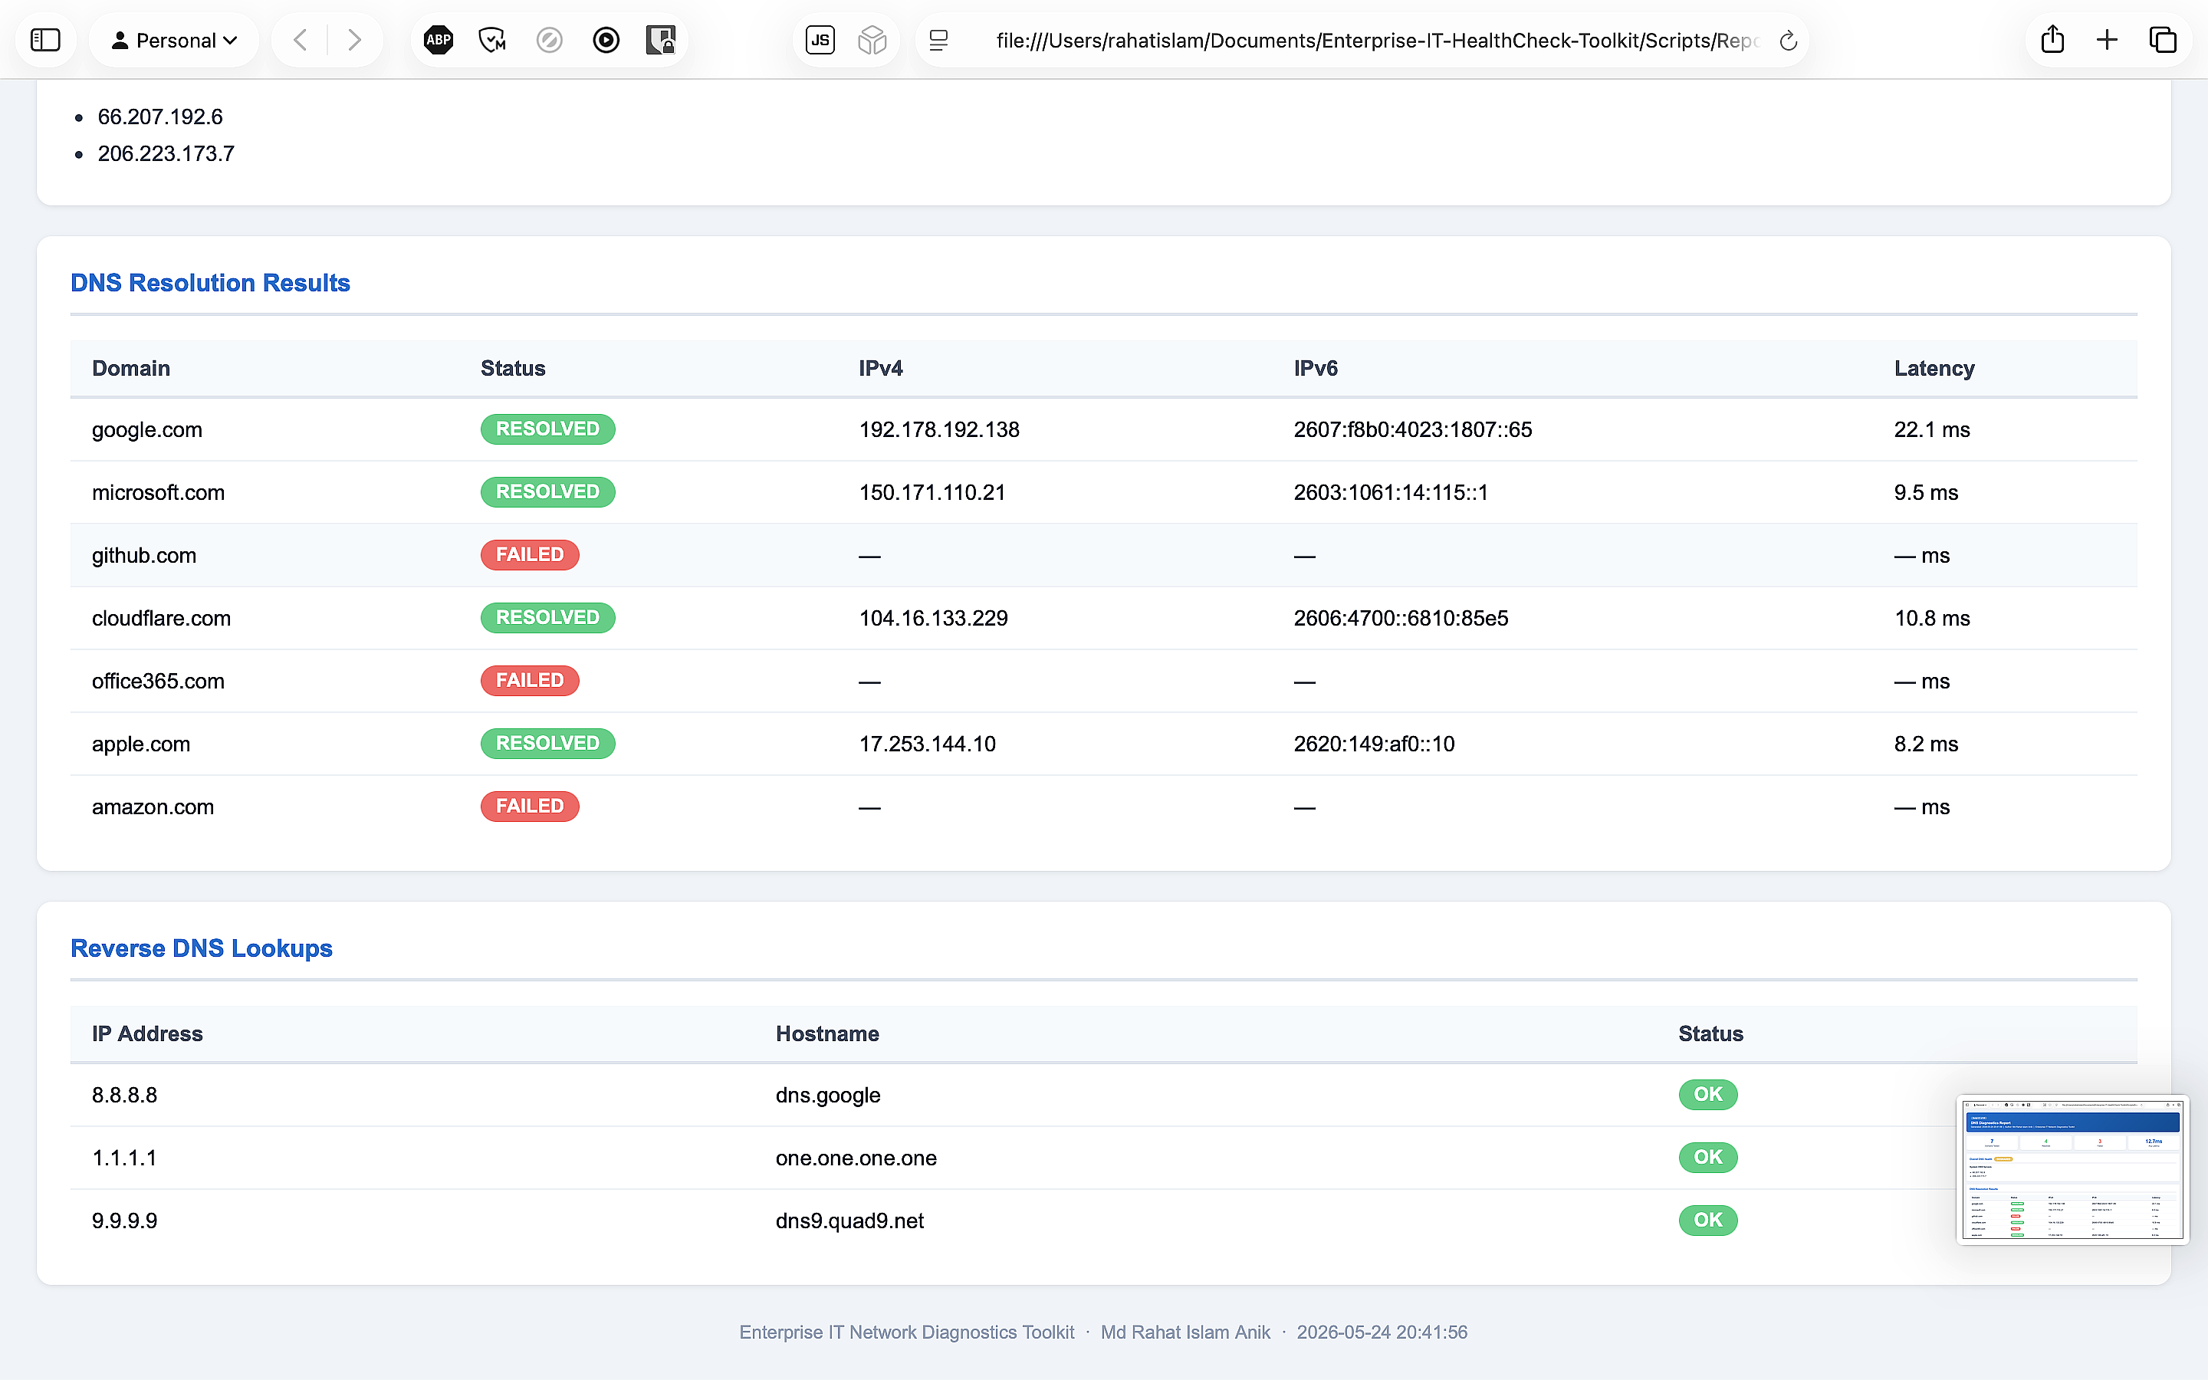The image size is (2208, 1380).
Task: Go back to the previous page
Action: pos(301,40)
